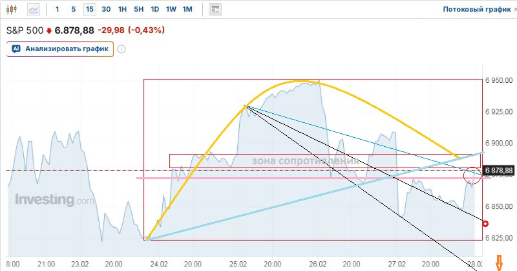
Task: Select the 5H timeframe
Action: click(x=138, y=10)
